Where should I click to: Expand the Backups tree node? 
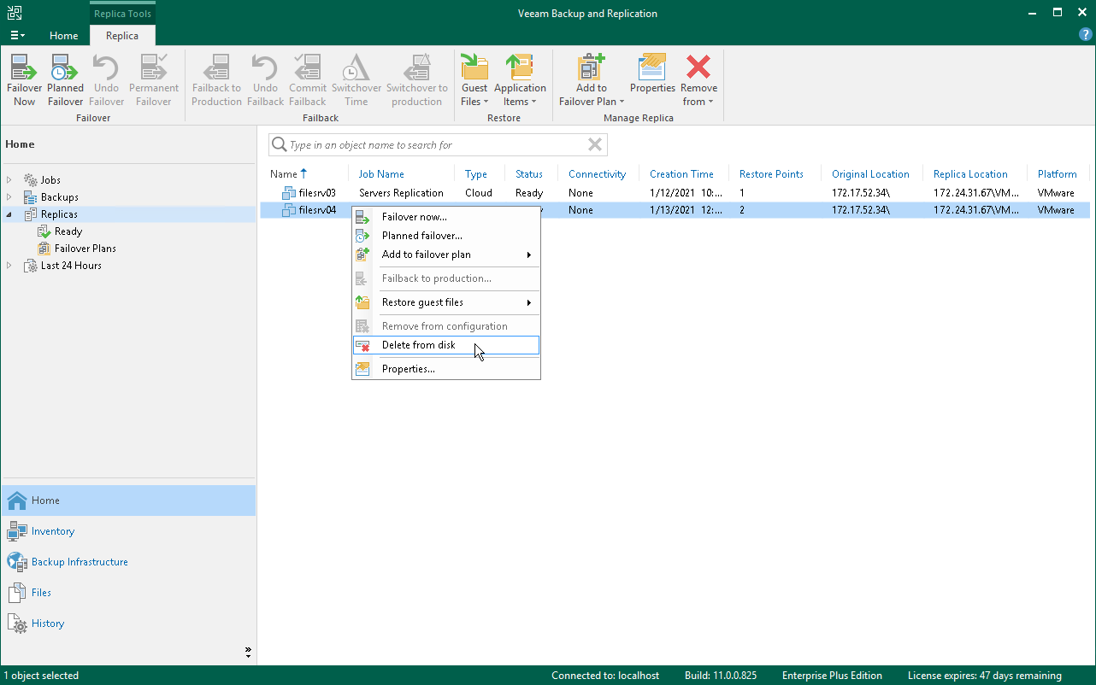coord(9,197)
